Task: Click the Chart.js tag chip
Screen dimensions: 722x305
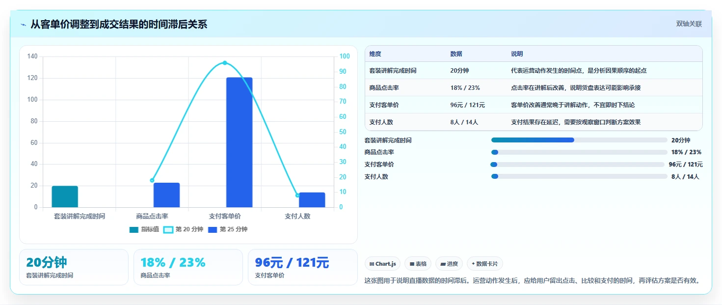Action: click(x=383, y=264)
